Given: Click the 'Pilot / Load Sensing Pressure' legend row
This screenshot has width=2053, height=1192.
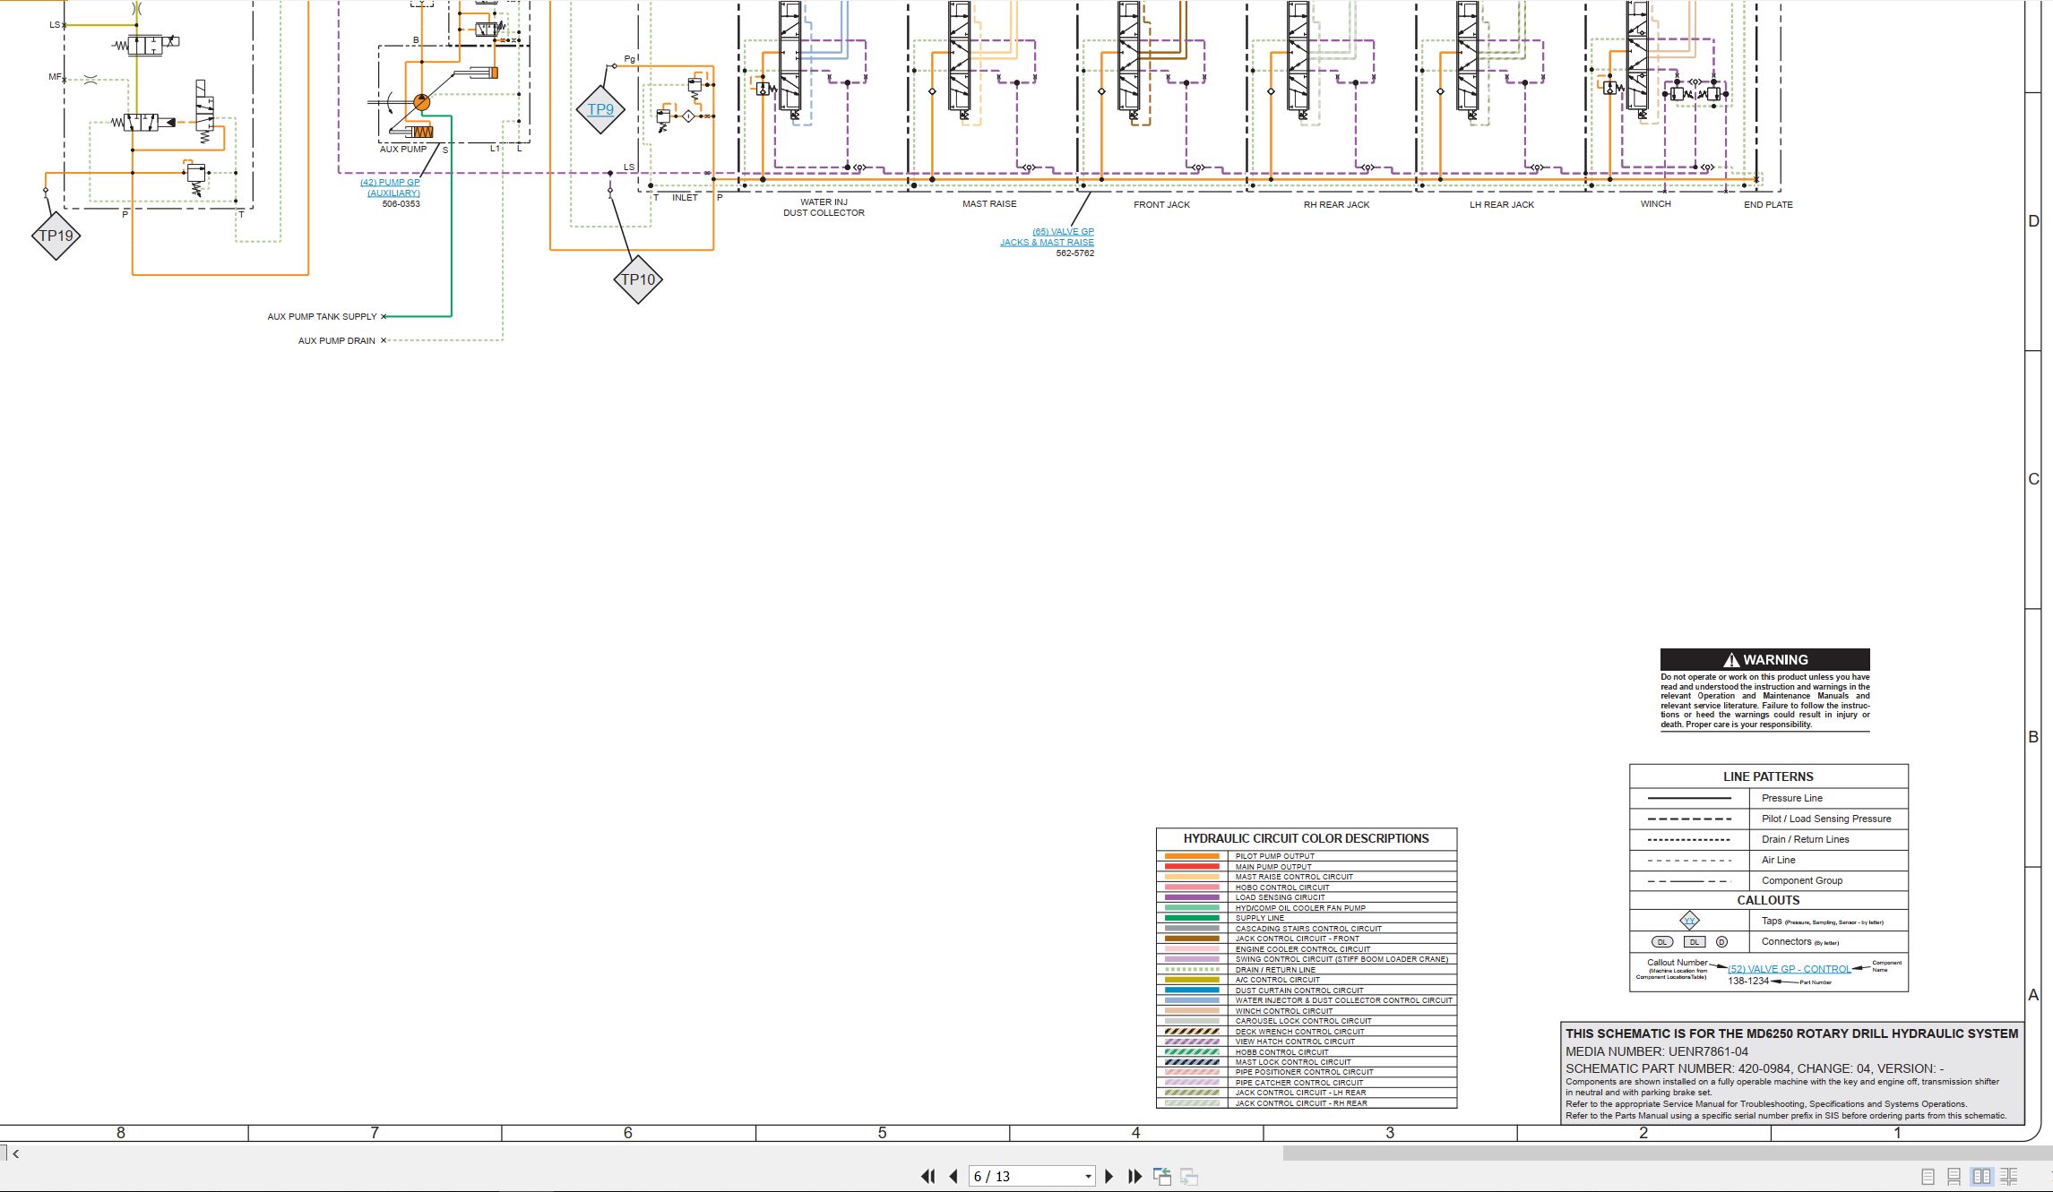Looking at the screenshot, I should 1768,819.
